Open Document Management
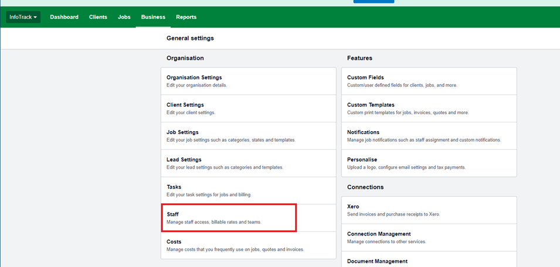The width and height of the screenshot is (560, 267). (377, 261)
